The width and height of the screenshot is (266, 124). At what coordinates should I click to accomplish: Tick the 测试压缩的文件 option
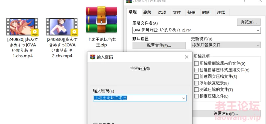(x=196, y=89)
